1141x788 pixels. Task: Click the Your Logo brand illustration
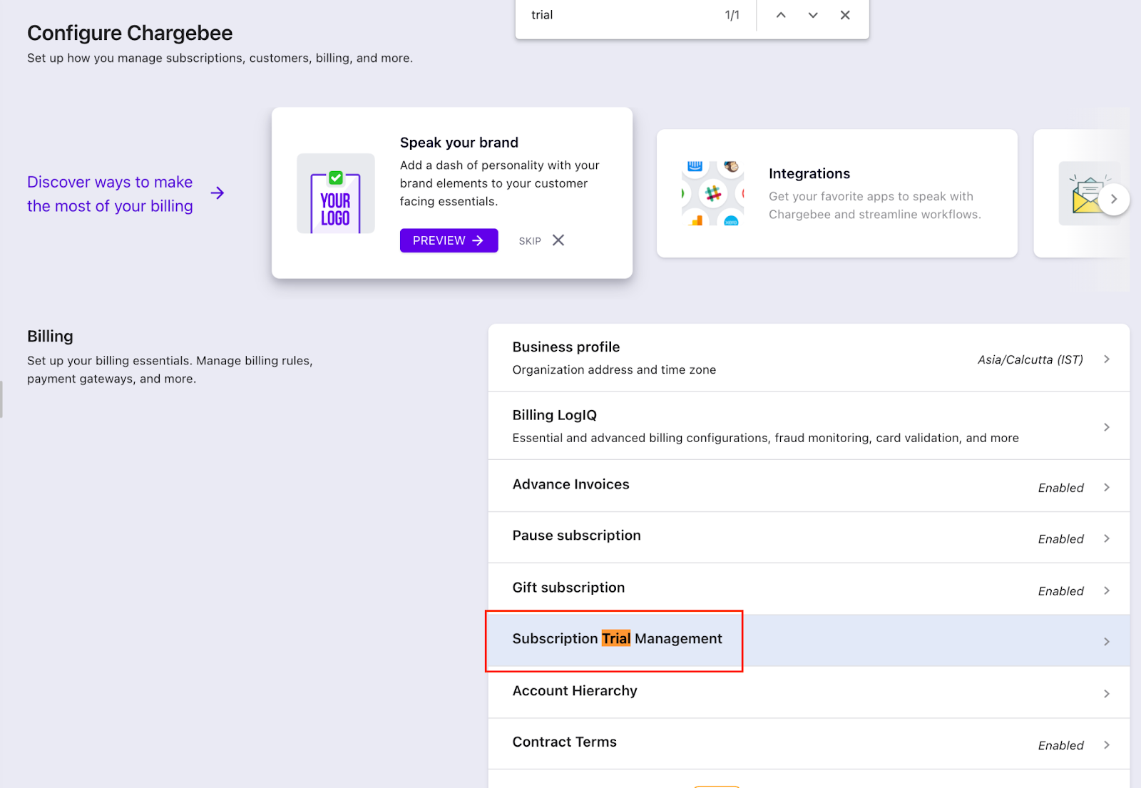pos(336,193)
